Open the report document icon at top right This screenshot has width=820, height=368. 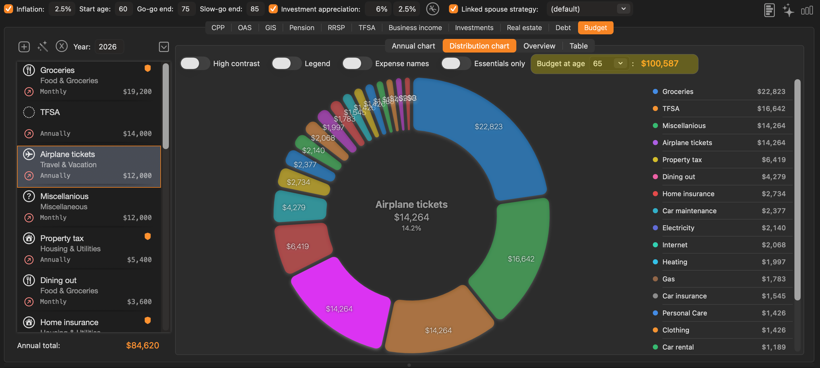(769, 10)
